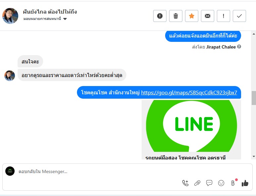Open the Baht payment request icon
Viewport: 256px width, 196px height.
[233, 183]
